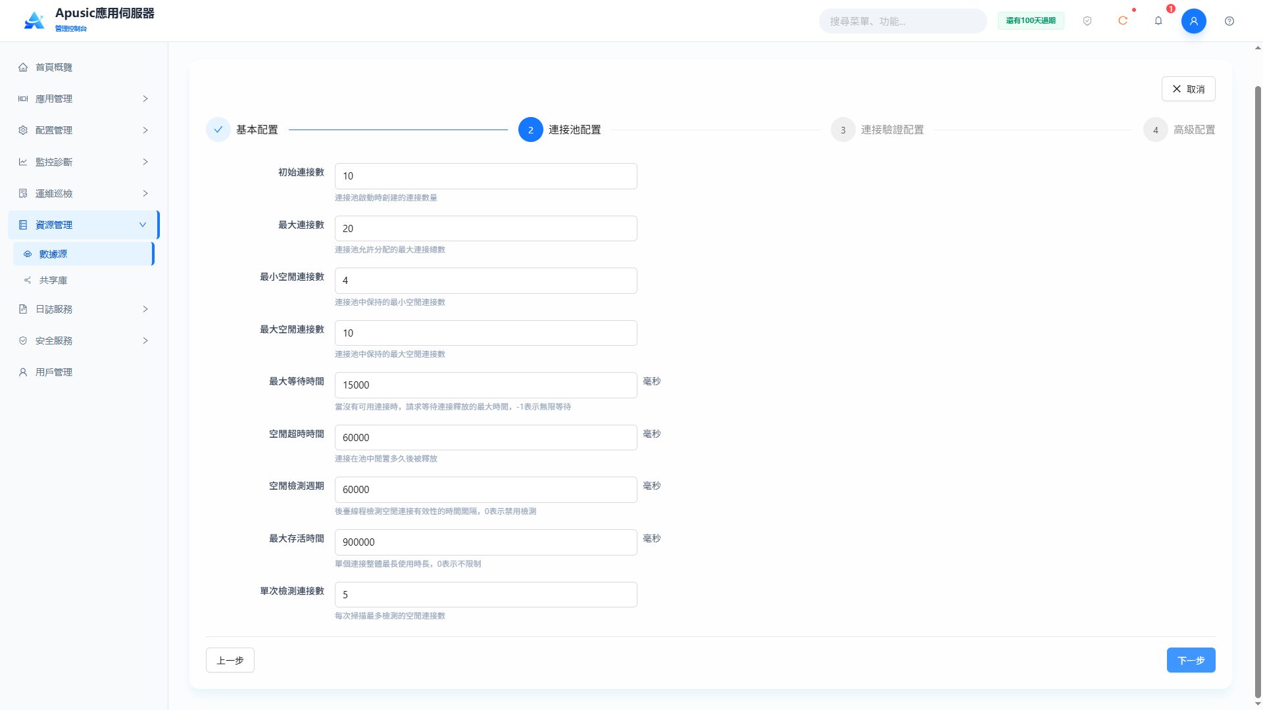Click the help question mark icon
Image resolution: width=1263 pixels, height=710 pixels.
(1229, 21)
